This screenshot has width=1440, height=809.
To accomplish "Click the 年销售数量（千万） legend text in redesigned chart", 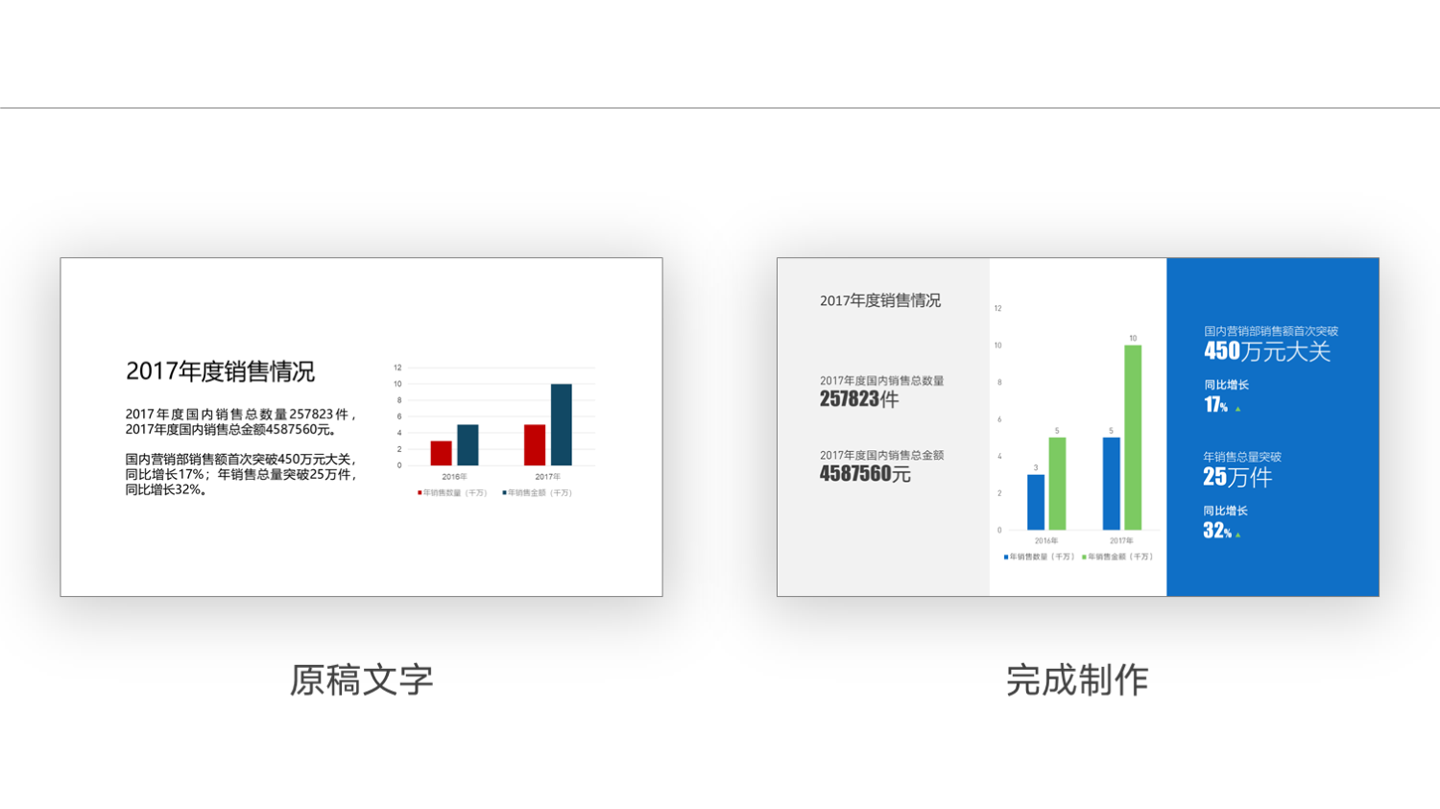I will (x=1043, y=557).
